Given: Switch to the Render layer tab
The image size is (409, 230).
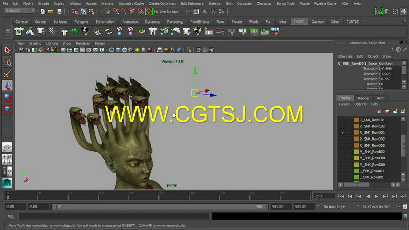Looking at the screenshot, I should coord(363,98).
